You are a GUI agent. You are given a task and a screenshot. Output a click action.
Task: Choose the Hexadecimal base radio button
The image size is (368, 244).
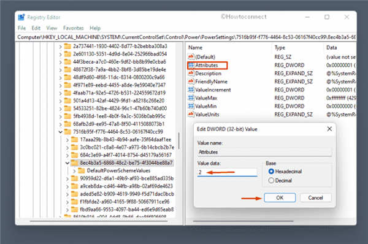coord(271,172)
